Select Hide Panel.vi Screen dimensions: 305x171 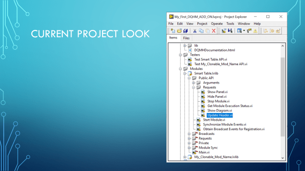[217, 96]
